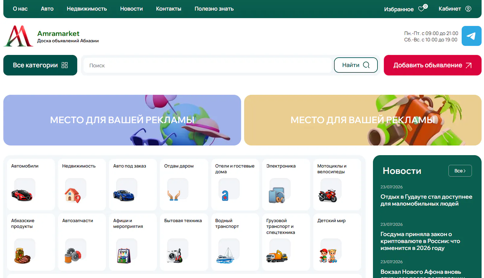Click the favorites heart icon
Image resolution: width=484 pixels, height=278 pixels.
[x=421, y=9]
